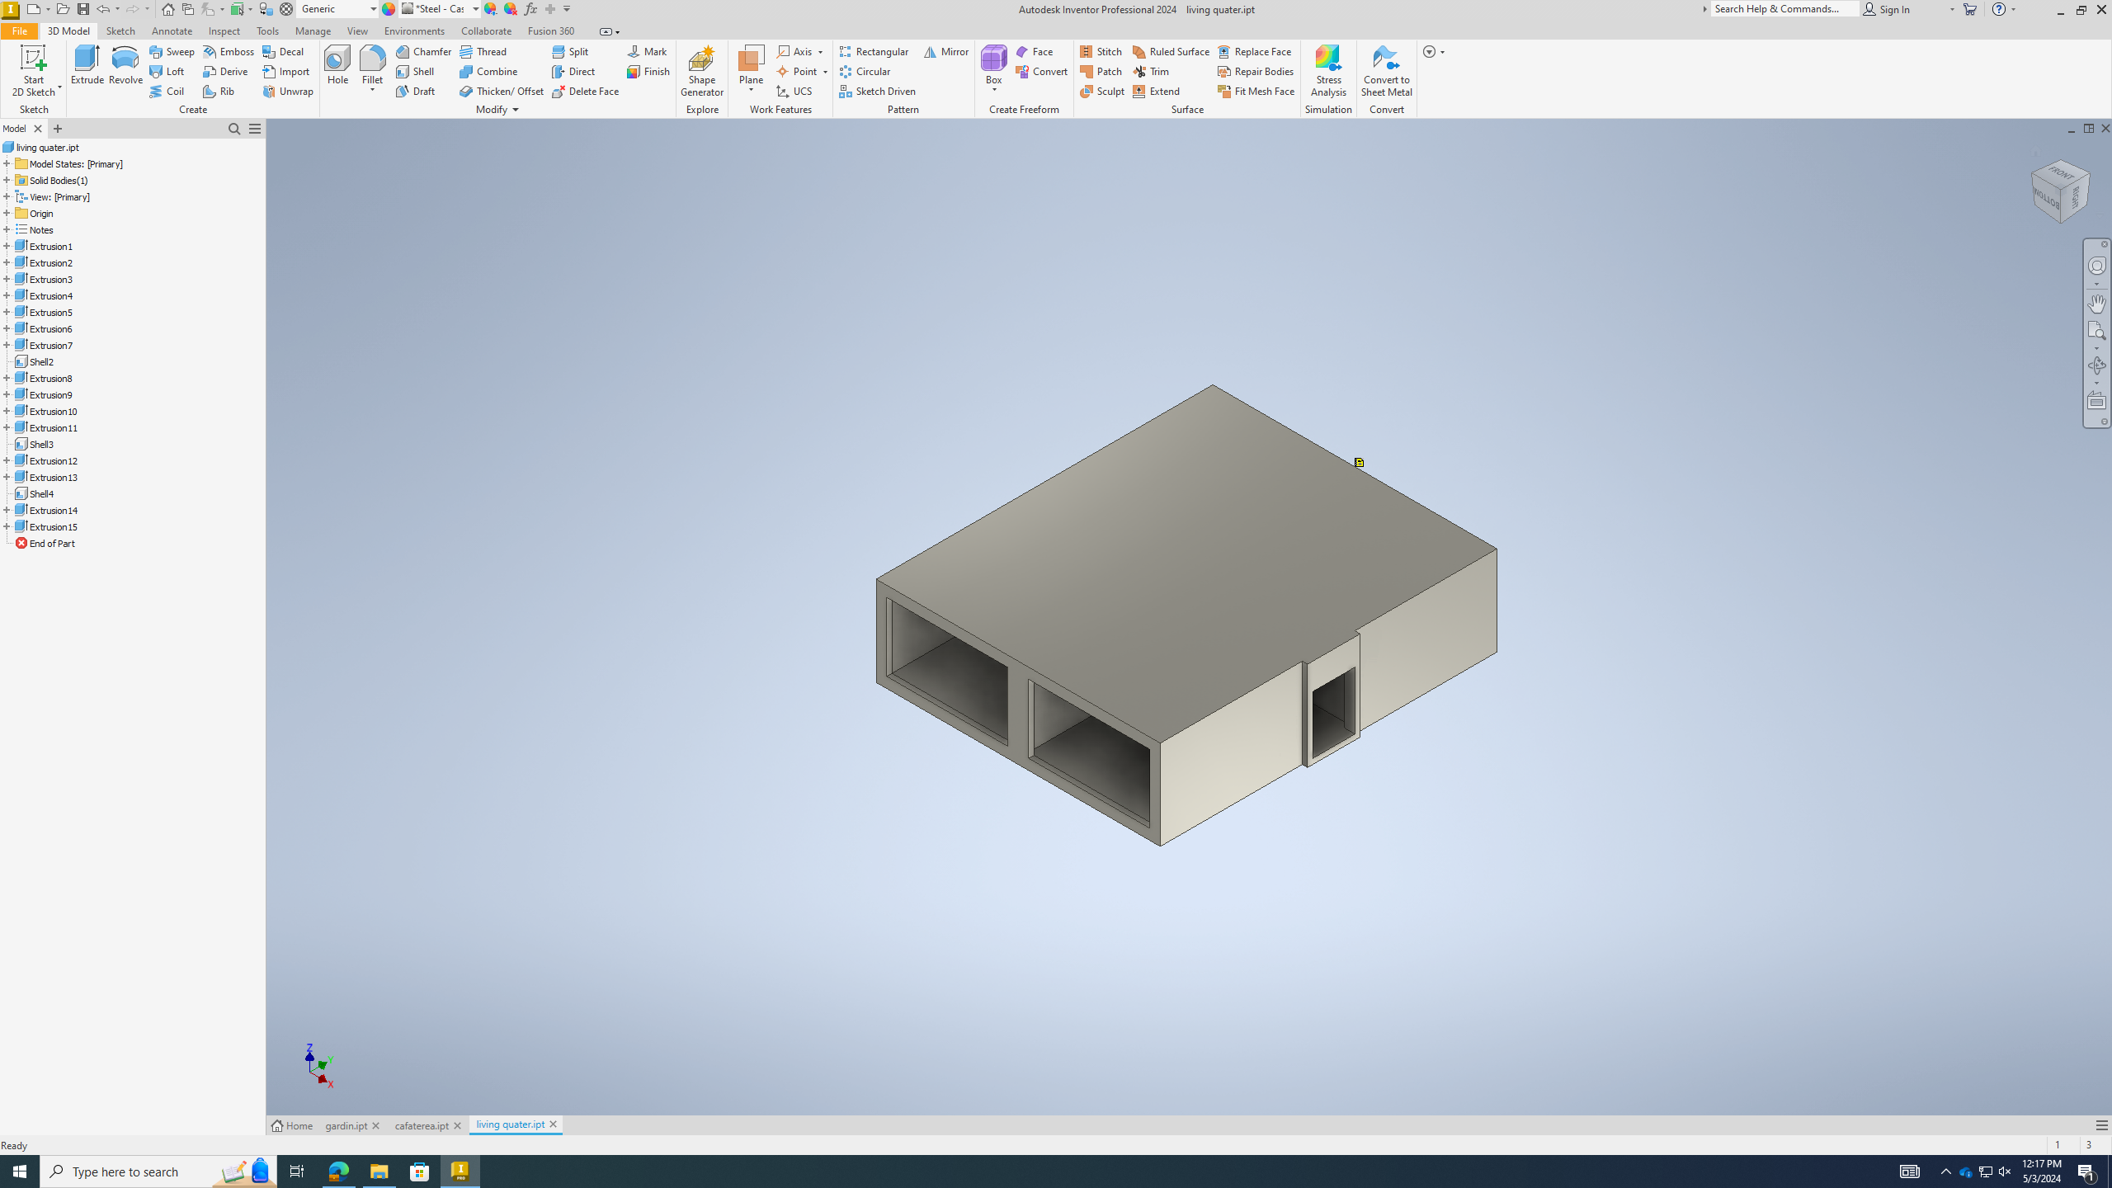2112x1188 pixels.
Task: Open Windows Start menu
Action: 20,1171
